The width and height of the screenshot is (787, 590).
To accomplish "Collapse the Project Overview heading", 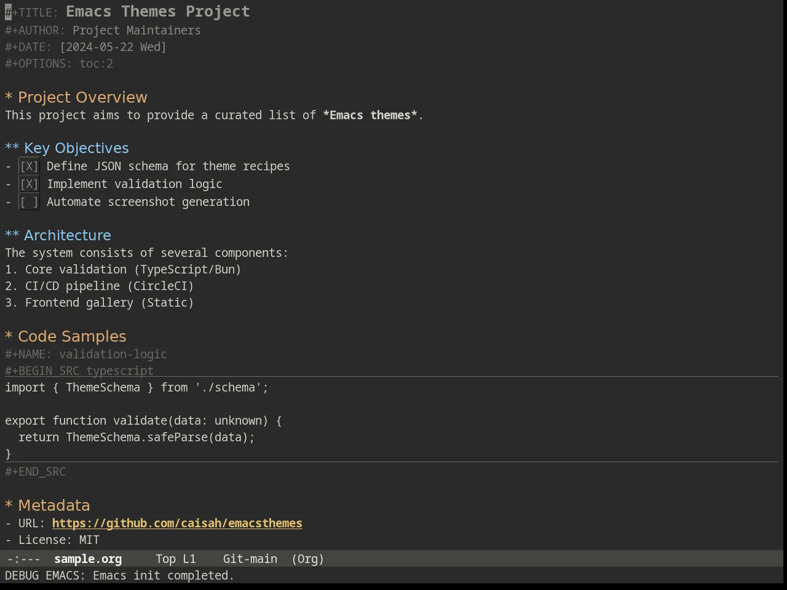I will click(x=82, y=98).
